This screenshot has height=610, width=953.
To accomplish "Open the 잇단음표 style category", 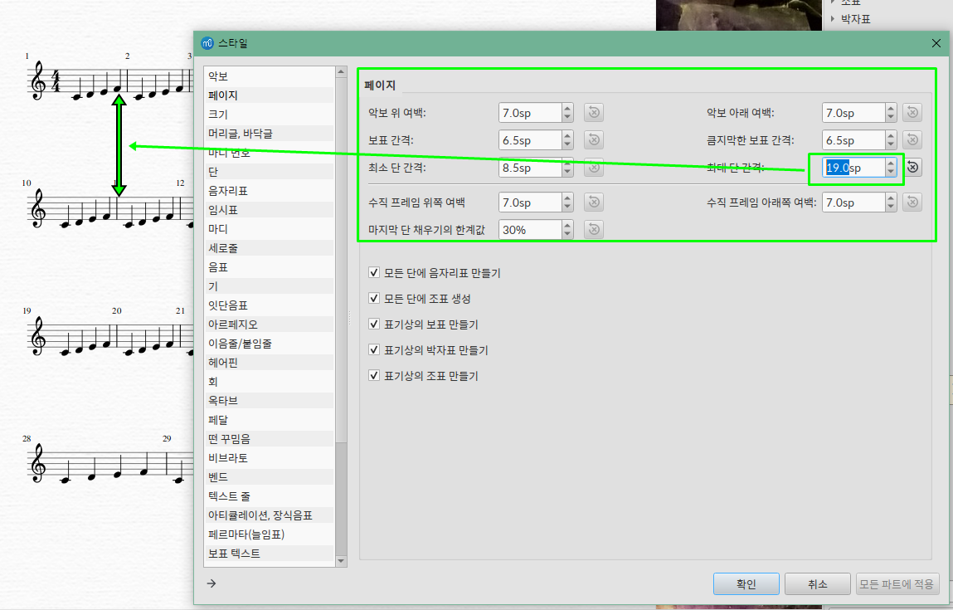I will tap(270, 305).
